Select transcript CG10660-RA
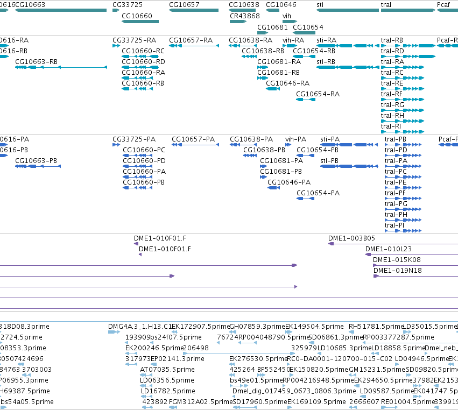Screen dimensions: 458x410 [137, 78]
